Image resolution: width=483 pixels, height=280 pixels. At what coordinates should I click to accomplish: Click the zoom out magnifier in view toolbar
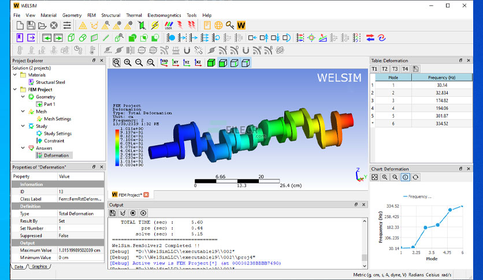pos(139,62)
